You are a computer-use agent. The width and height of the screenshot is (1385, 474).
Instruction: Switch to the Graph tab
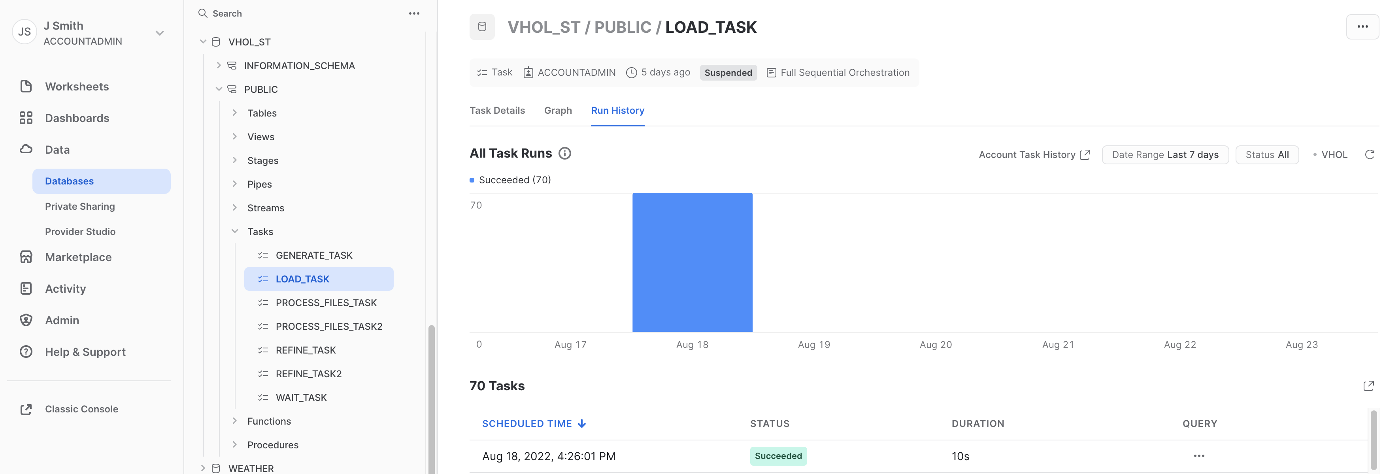(x=558, y=111)
